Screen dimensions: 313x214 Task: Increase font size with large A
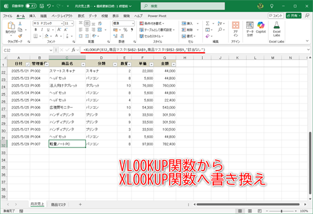59,29
